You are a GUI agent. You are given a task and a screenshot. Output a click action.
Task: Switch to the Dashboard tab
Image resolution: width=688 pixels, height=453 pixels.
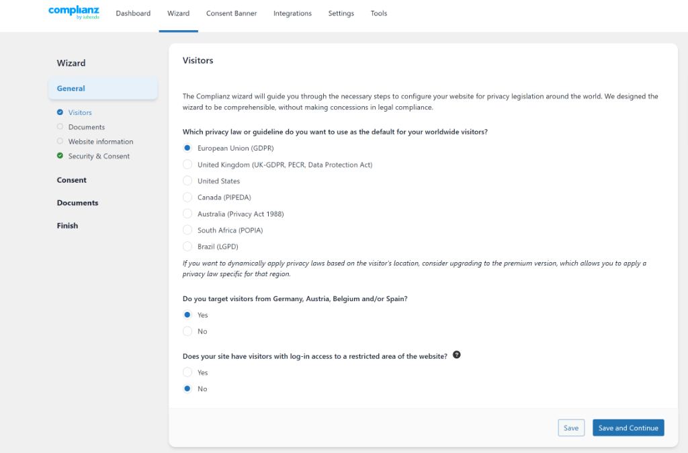pyautogui.click(x=133, y=13)
